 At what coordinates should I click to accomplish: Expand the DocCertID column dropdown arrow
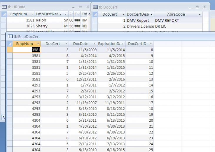tap(151, 44)
